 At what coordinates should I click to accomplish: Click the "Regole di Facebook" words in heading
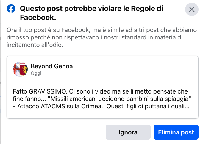pos(147,9)
